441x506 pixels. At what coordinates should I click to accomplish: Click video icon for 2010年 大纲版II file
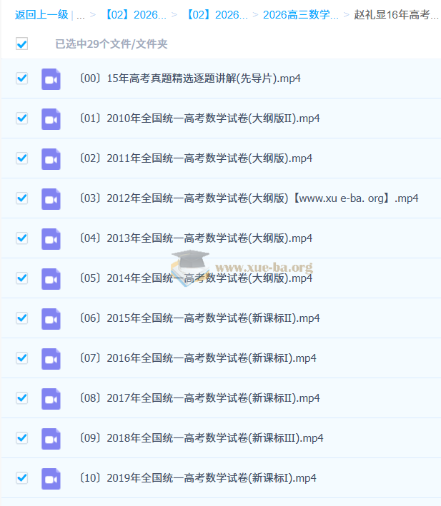(x=51, y=119)
